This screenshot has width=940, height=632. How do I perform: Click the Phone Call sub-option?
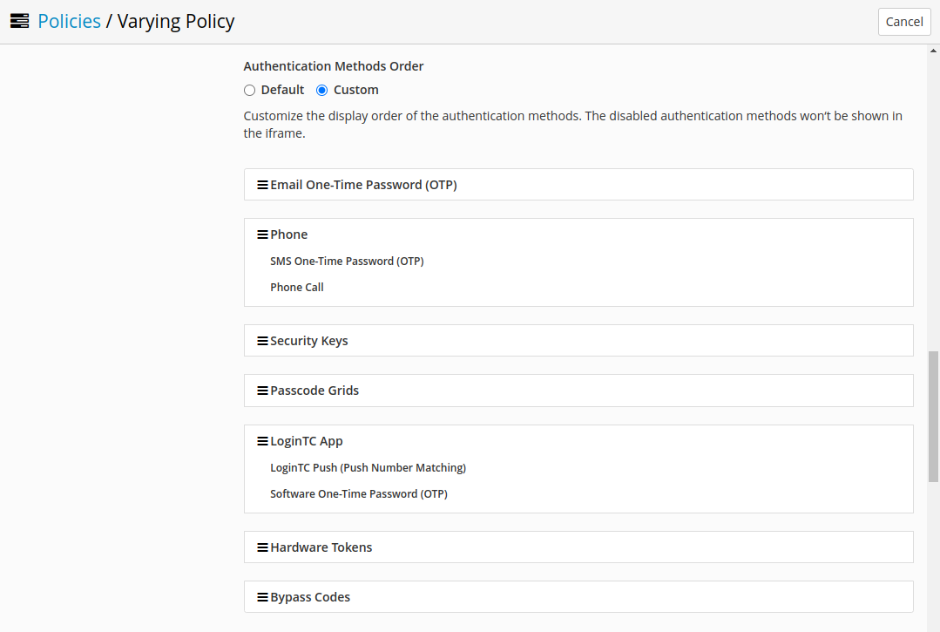tap(297, 287)
